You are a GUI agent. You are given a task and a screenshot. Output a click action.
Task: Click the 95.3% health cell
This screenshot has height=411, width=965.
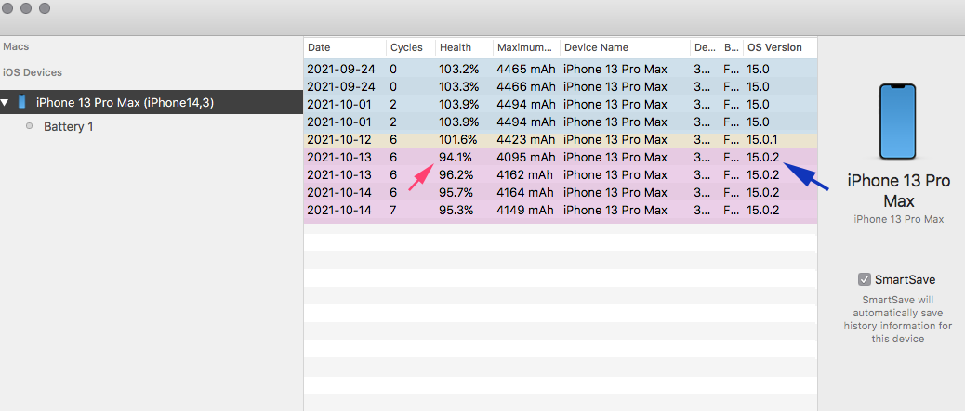[456, 210]
